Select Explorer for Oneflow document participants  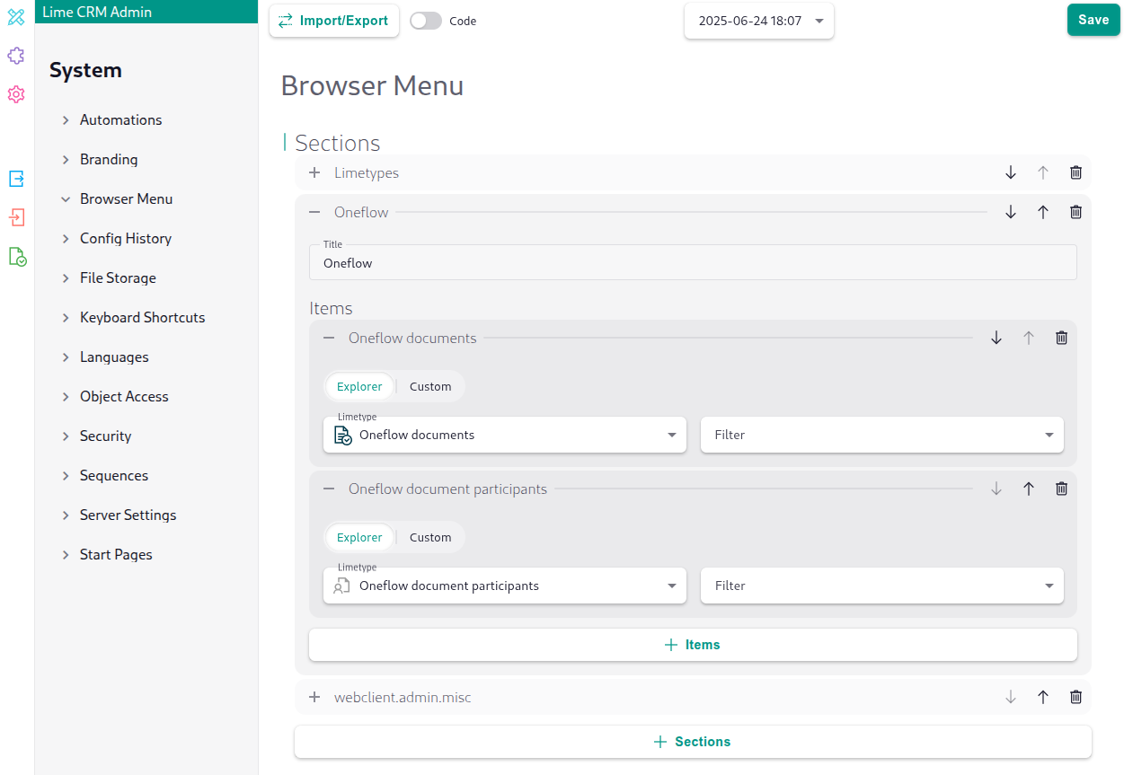[x=359, y=537]
